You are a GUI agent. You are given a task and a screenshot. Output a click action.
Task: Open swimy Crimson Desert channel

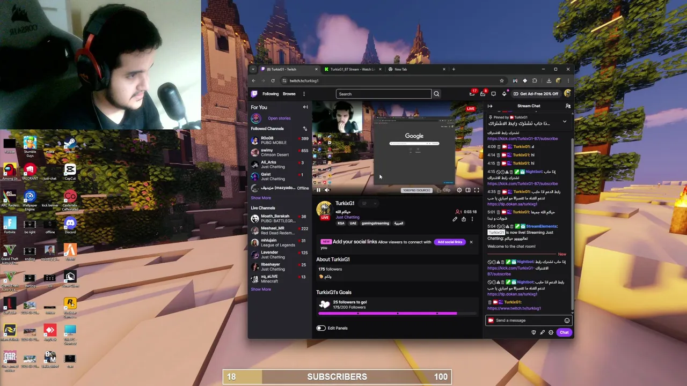coord(279,153)
